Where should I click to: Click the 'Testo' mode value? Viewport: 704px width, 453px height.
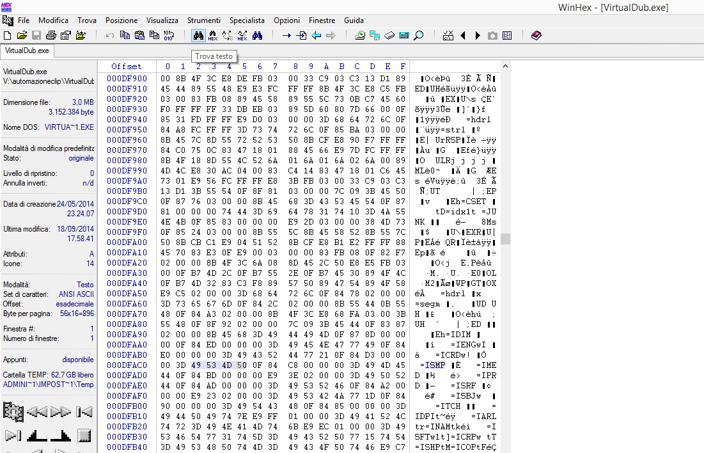pyautogui.click(x=85, y=285)
